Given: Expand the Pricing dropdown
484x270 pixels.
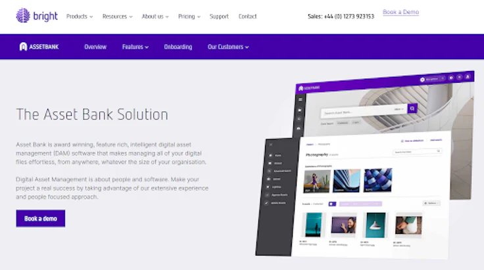Looking at the screenshot, I should (189, 16).
